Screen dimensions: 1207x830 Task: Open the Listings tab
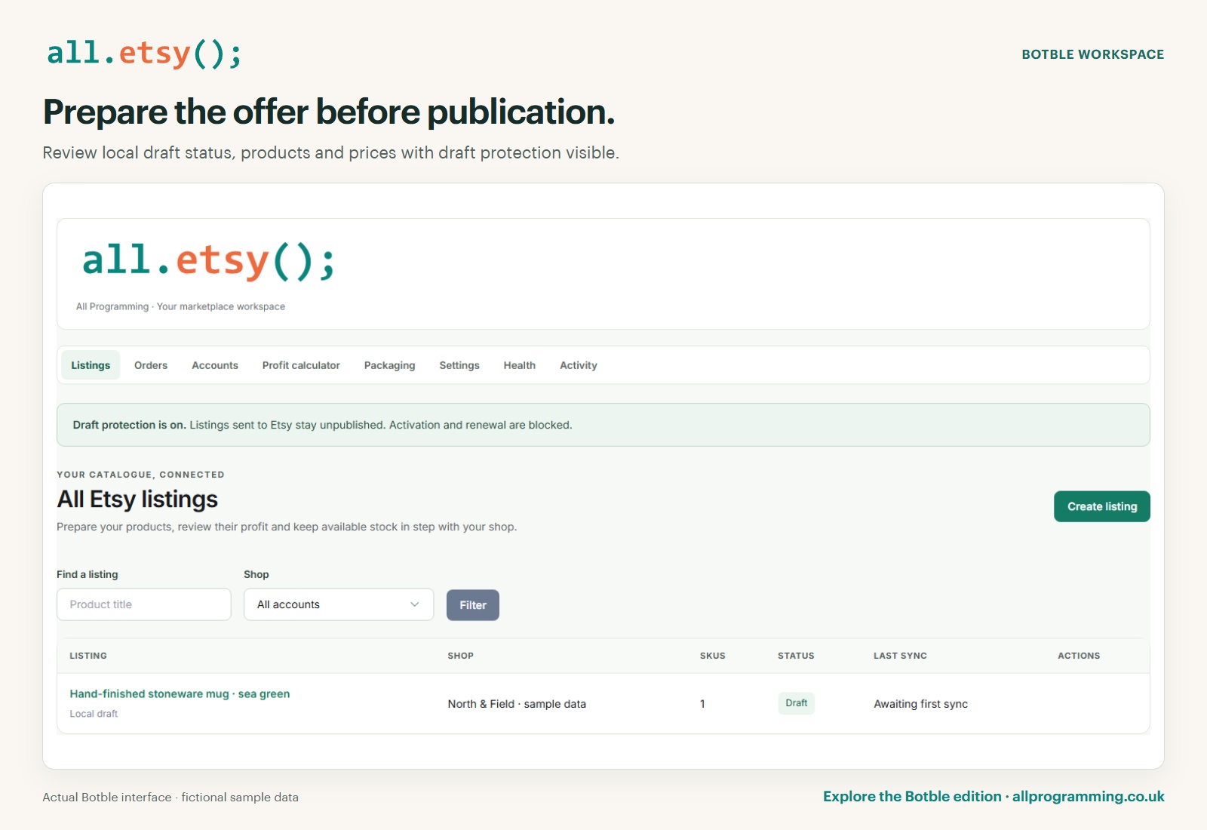tap(91, 365)
